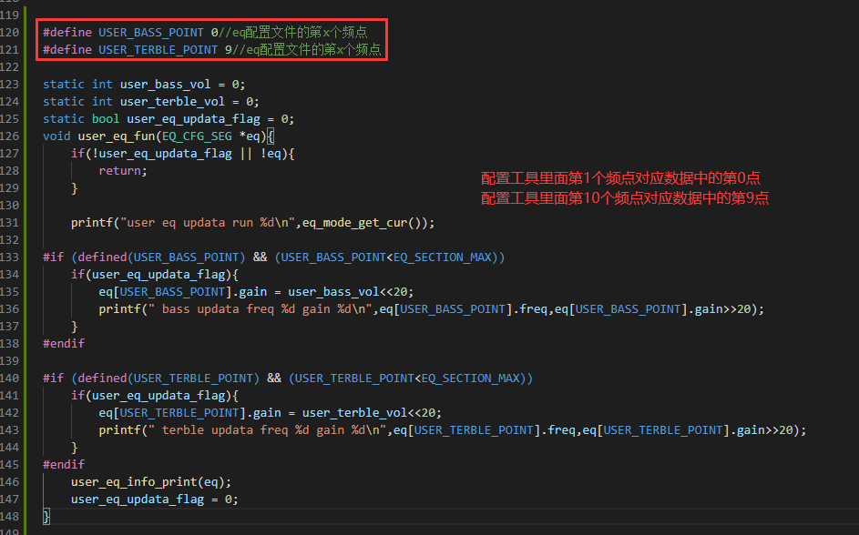Click line number 133 in gutter
The image size is (859, 535).
click(x=9, y=257)
